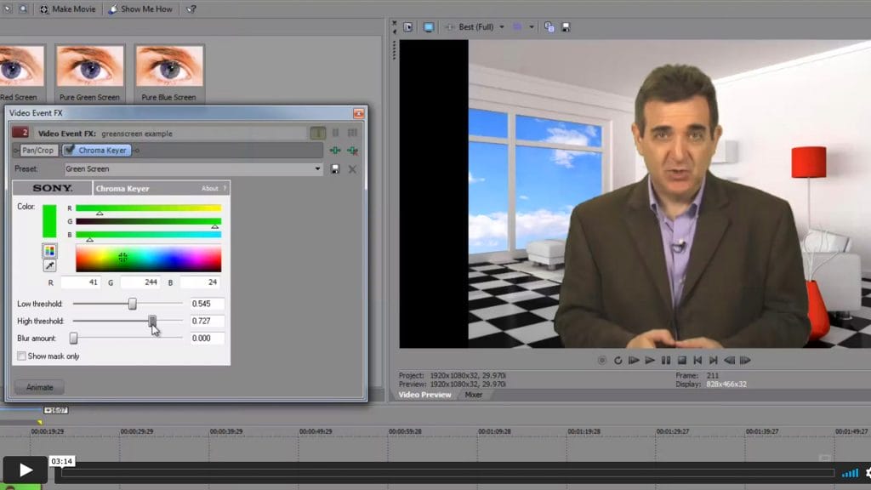Switch plug-in view to three columns

tap(352, 133)
